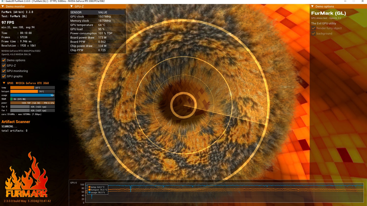
Task: Uncheck the Demo options checkbox
Action: [x=4, y=60]
